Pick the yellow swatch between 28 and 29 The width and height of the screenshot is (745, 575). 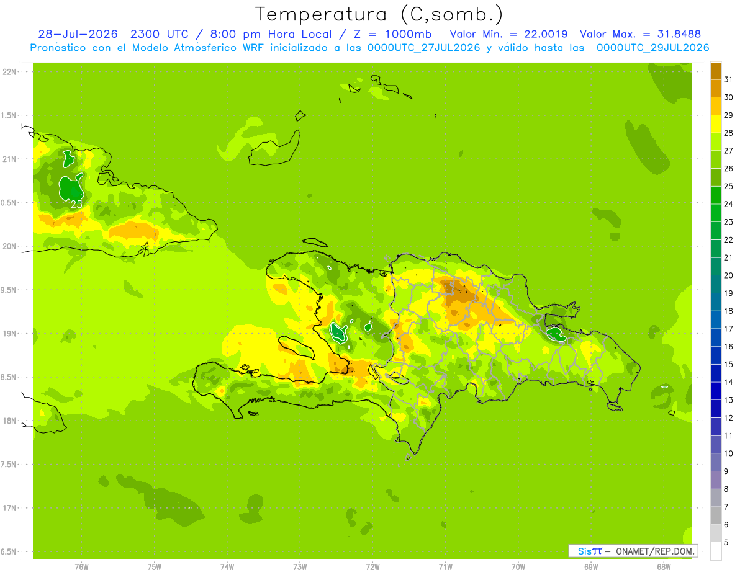pyautogui.click(x=716, y=124)
